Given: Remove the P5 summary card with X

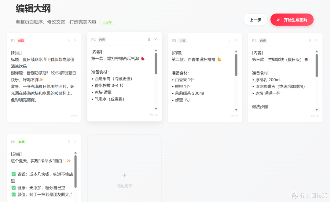Looking at the screenshot, I should (x=75, y=141).
